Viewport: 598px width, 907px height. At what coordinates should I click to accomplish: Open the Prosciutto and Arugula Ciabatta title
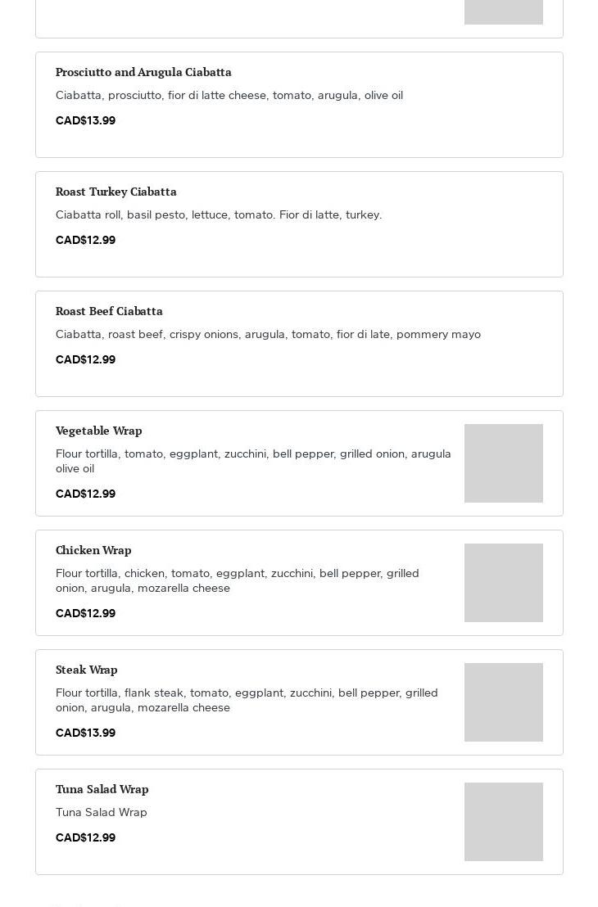click(x=143, y=72)
